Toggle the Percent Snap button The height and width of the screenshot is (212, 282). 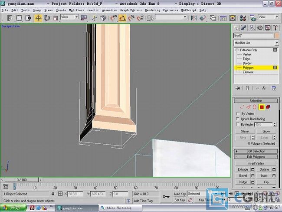131,18
